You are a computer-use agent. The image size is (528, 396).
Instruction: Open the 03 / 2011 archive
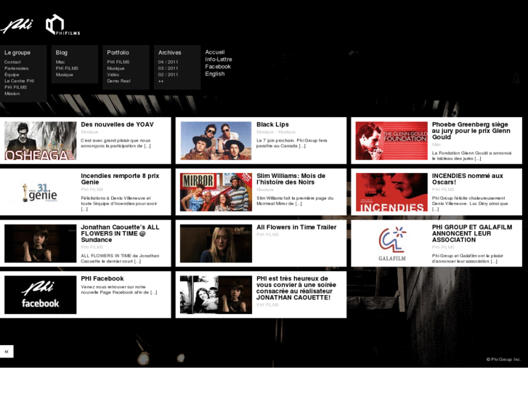(168, 68)
